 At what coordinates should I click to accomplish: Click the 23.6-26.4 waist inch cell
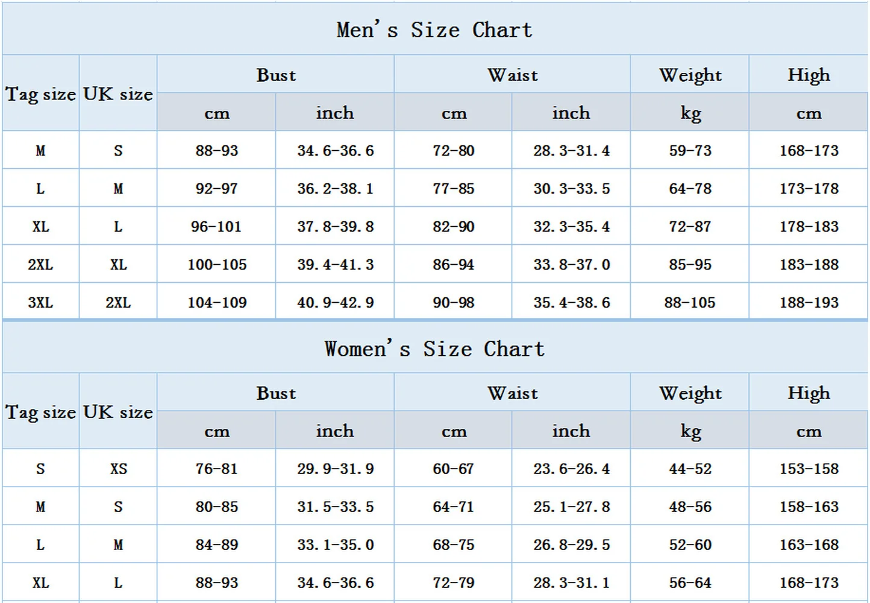(571, 469)
